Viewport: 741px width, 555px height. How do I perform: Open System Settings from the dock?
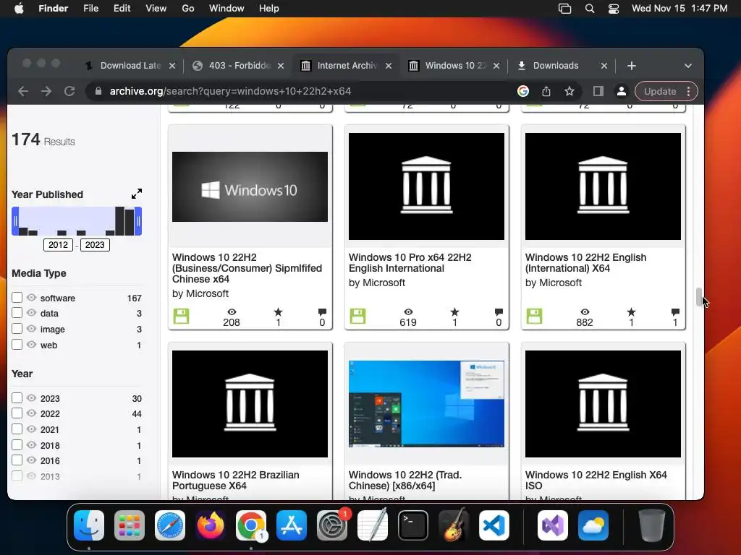[x=332, y=525]
